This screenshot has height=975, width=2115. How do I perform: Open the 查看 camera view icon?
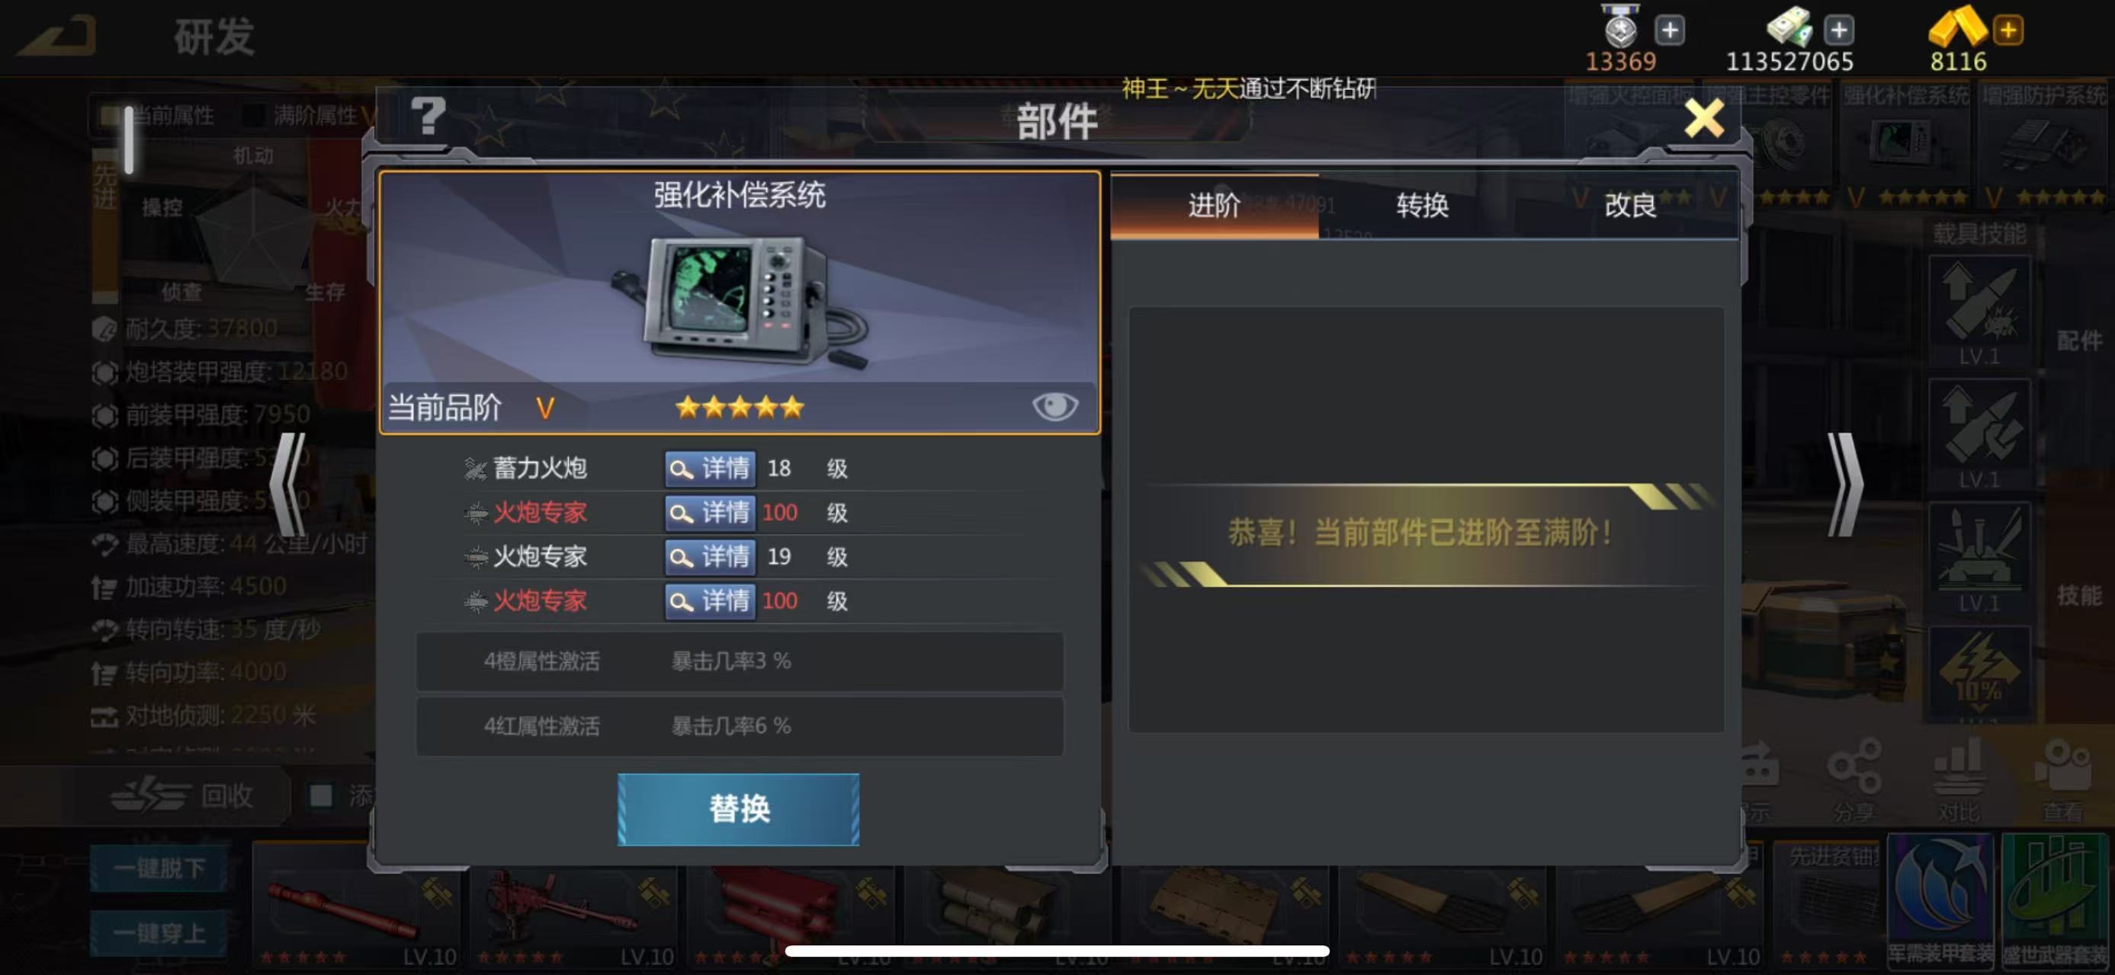click(2063, 781)
